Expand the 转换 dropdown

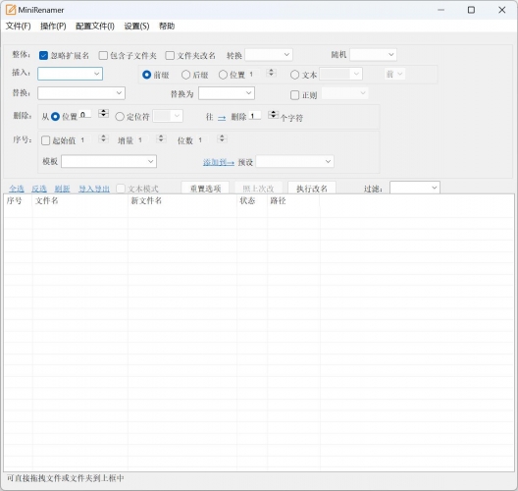(x=269, y=55)
